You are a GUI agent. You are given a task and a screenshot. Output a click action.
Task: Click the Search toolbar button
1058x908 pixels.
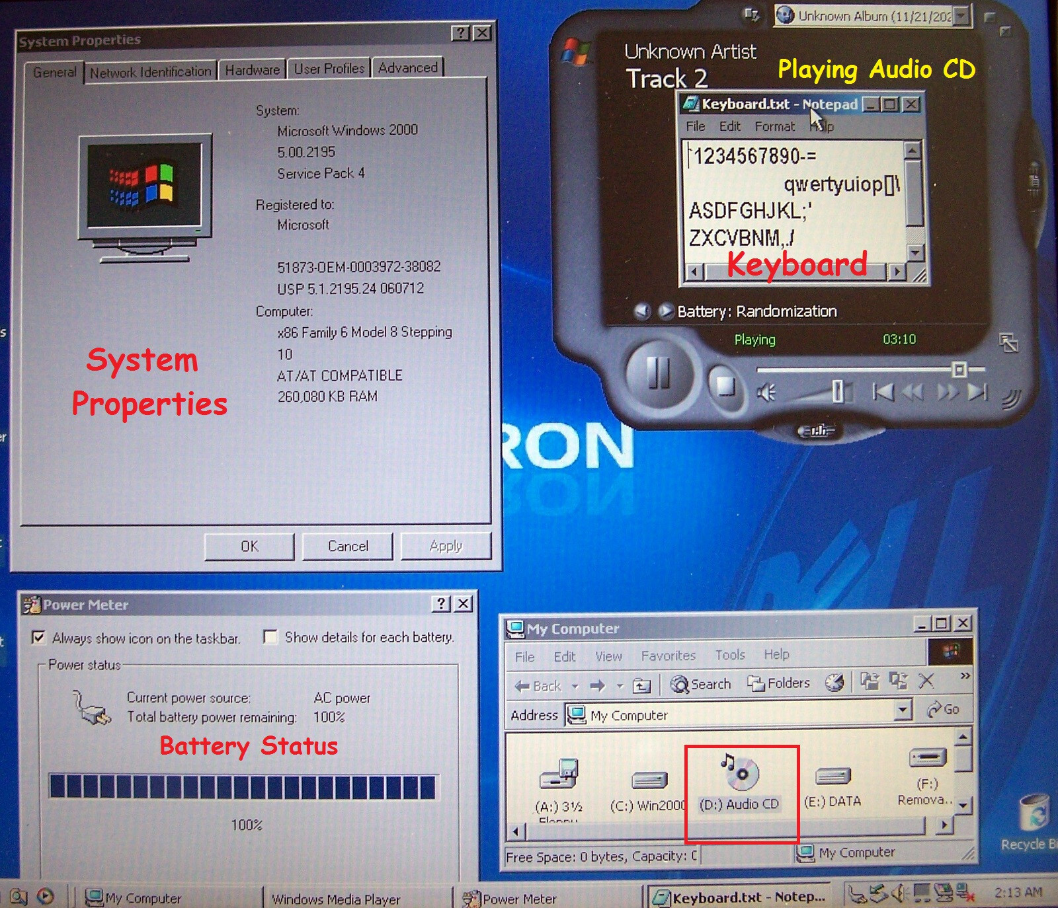pyautogui.click(x=701, y=684)
